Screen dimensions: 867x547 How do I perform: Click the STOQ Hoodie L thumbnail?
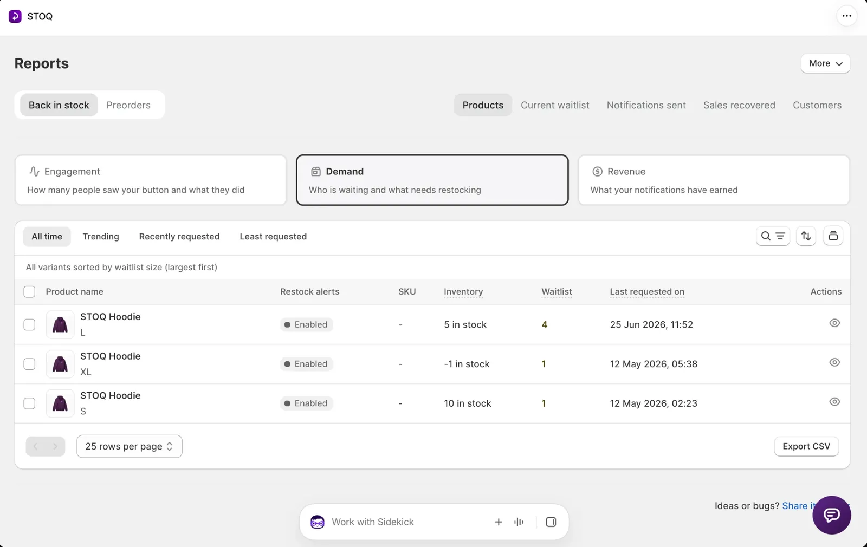60,325
